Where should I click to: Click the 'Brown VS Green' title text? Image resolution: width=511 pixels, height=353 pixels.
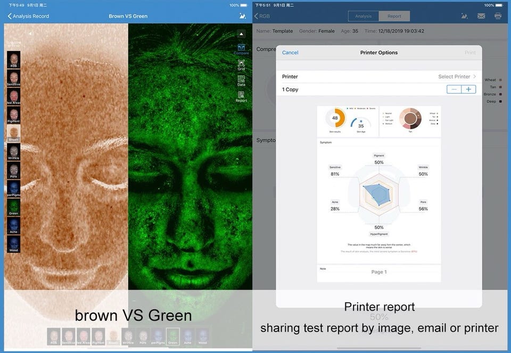tap(128, 16)
